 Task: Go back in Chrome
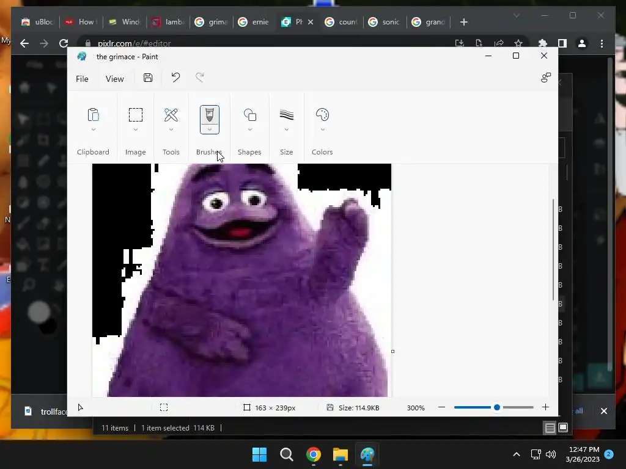24,43
